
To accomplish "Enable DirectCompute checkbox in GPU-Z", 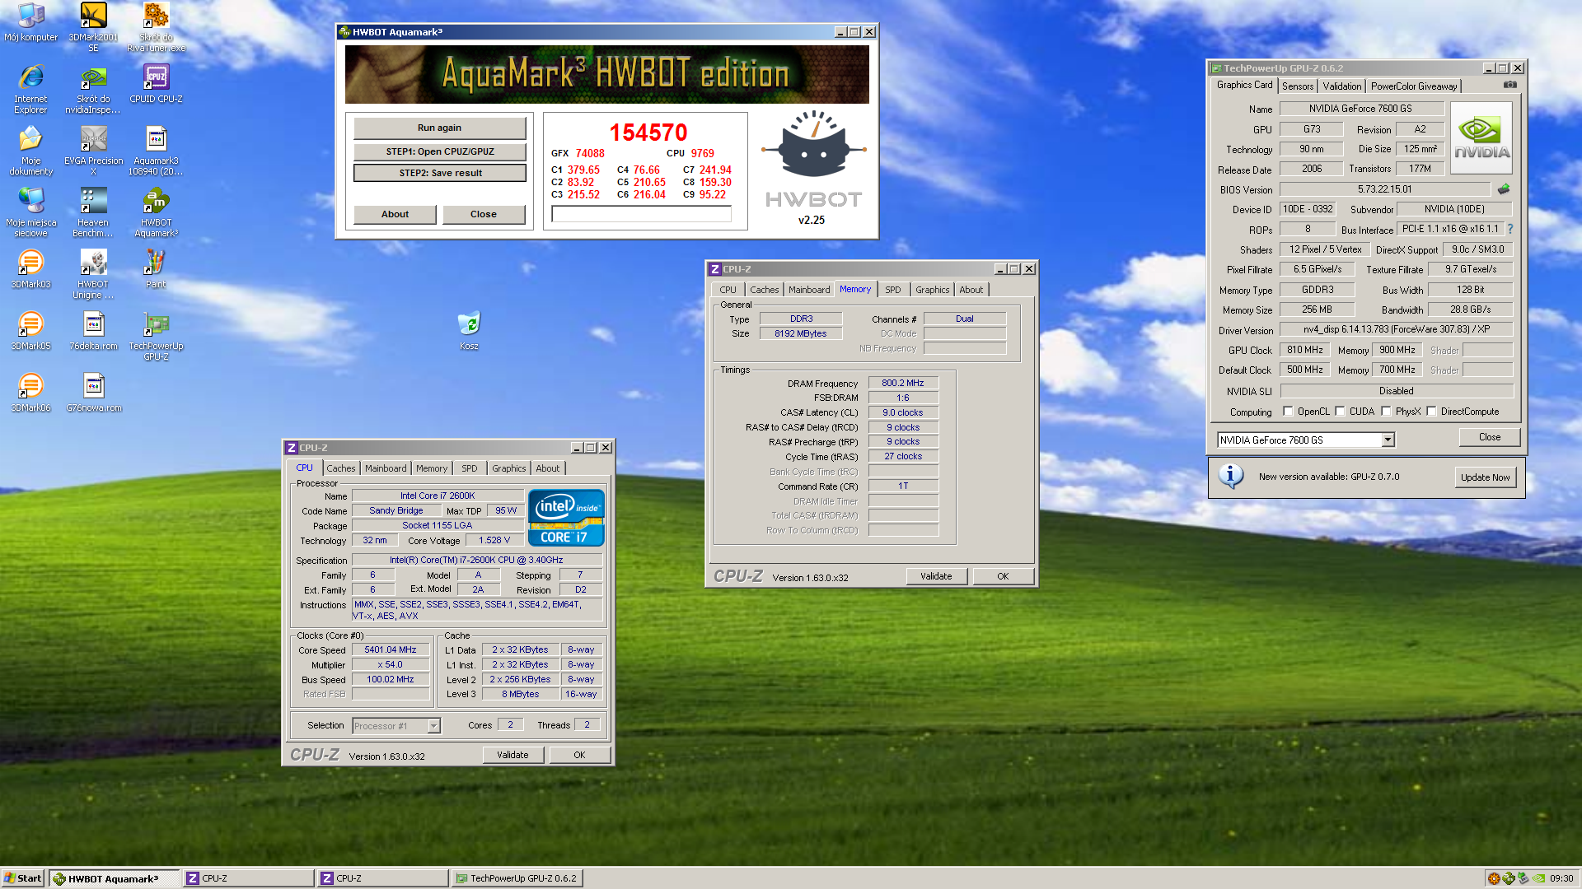I will point(1431,412).
